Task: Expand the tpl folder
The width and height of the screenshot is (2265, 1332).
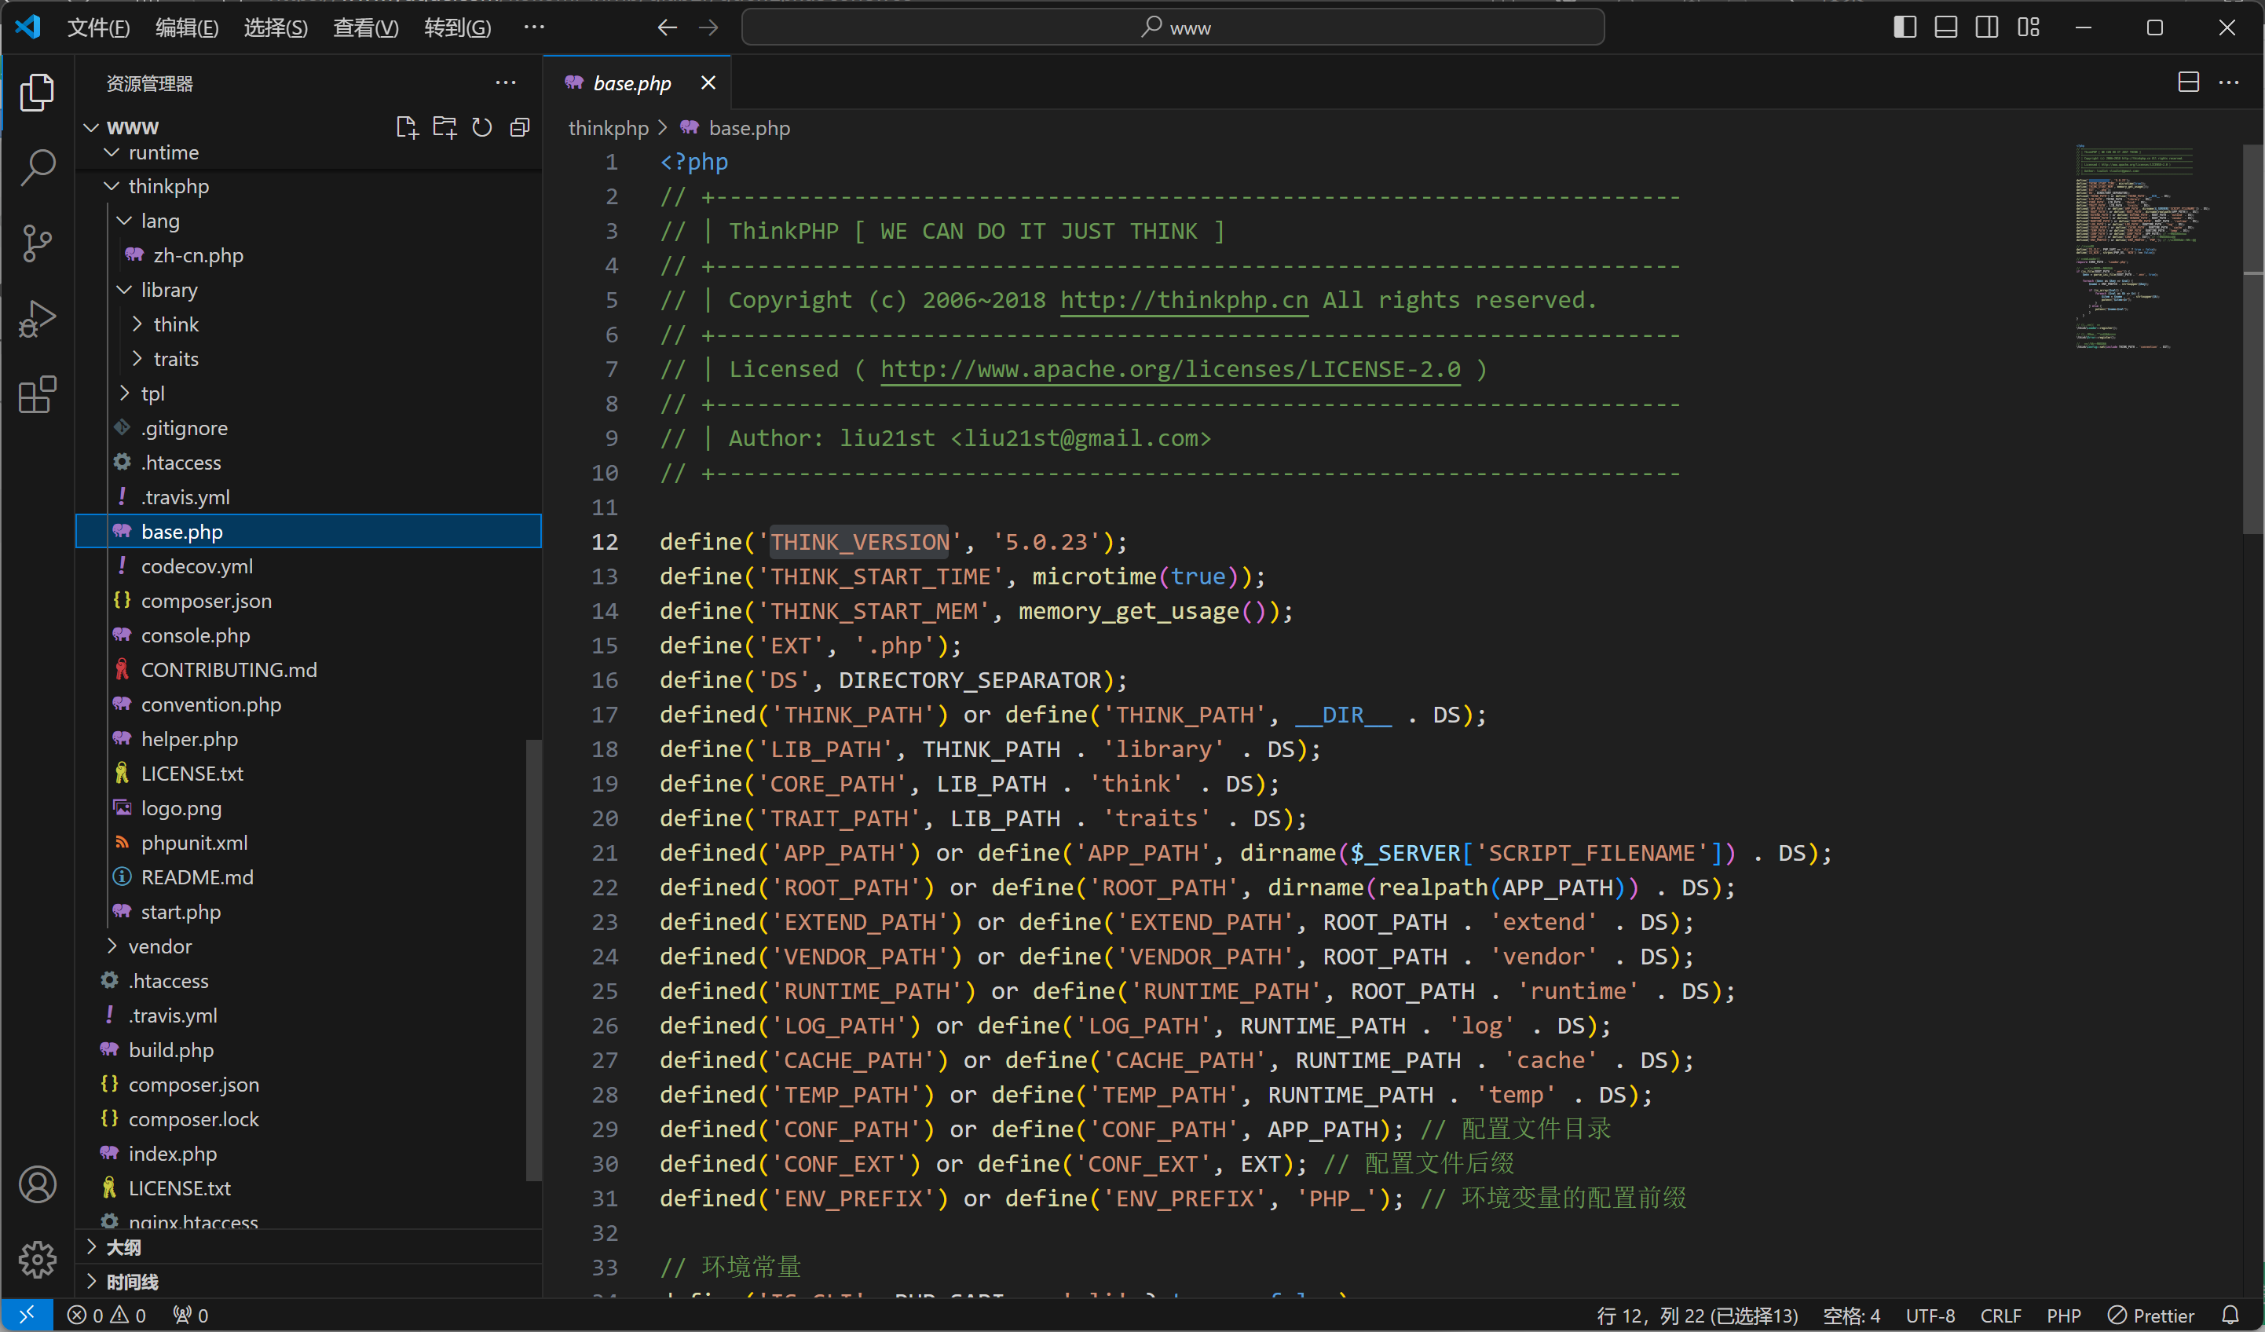Action: point(152,393)
